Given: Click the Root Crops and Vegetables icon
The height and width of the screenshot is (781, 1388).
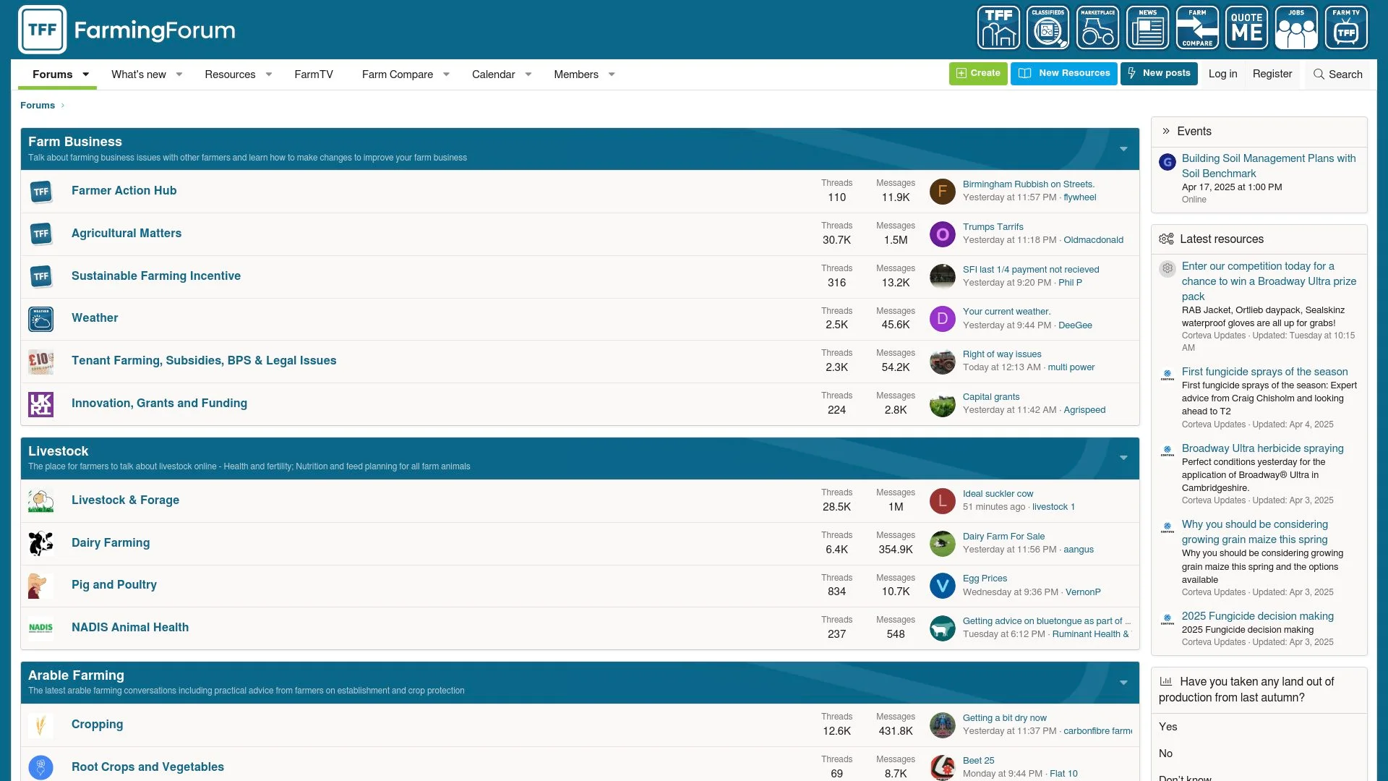Looking at the screenshot, I should [x=41, y=767].
